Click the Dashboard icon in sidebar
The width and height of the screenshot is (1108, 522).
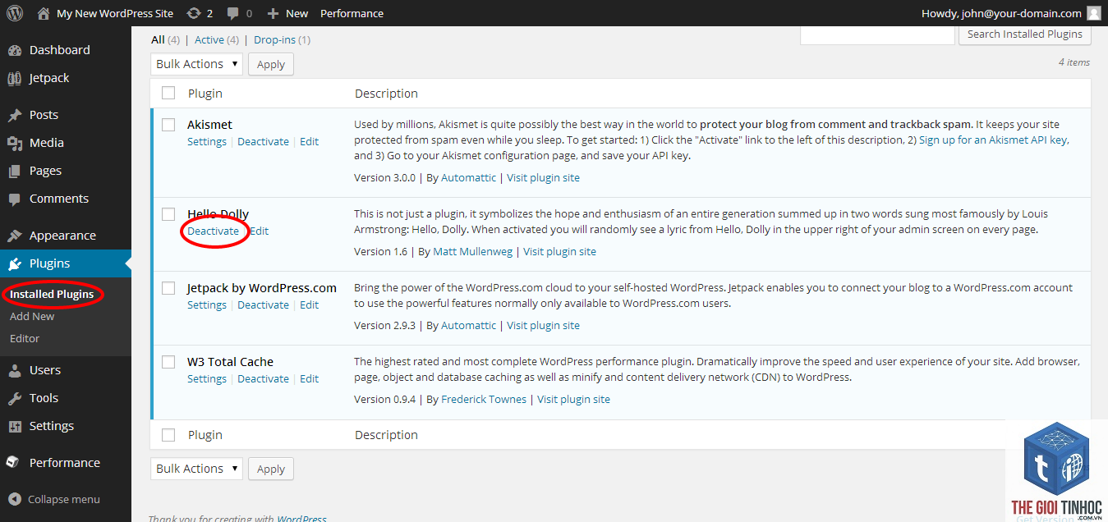(x=15, y=50)
